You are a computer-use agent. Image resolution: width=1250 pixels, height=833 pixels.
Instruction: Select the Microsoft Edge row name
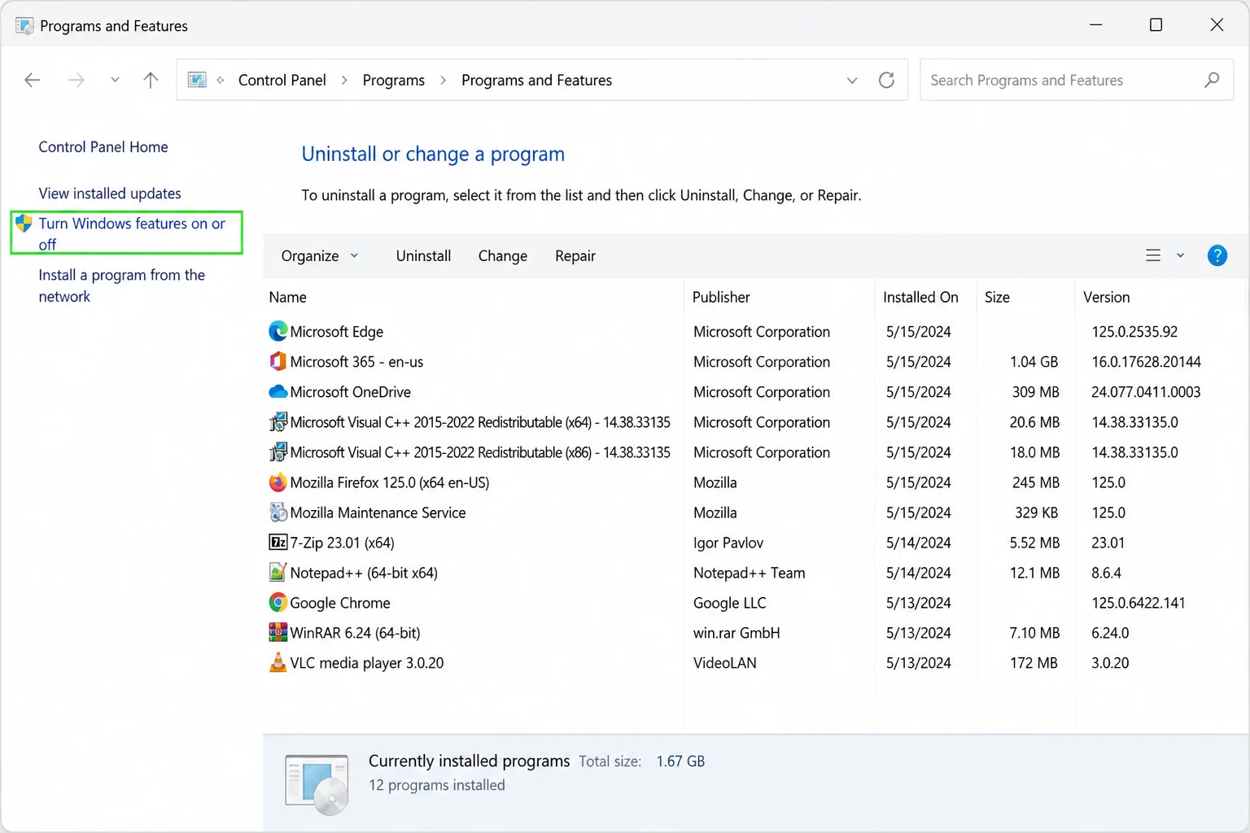point(337,331)
